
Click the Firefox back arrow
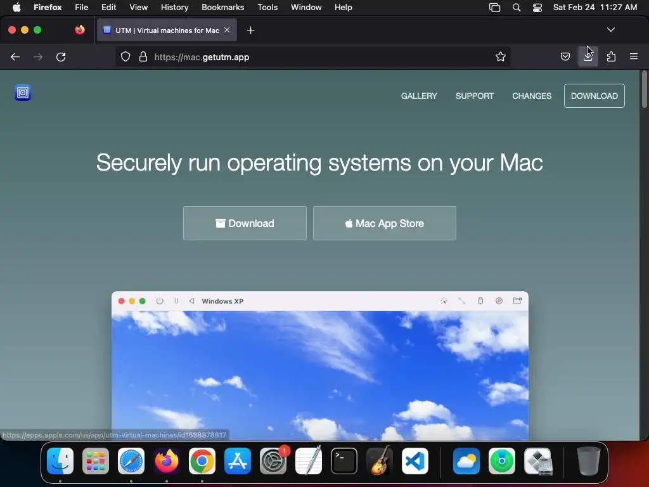point(15,56)
